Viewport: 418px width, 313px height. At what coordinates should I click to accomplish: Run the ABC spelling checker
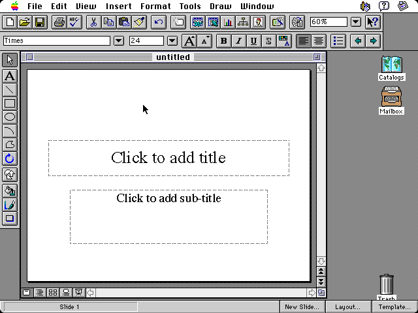click(x=74, y=22)
